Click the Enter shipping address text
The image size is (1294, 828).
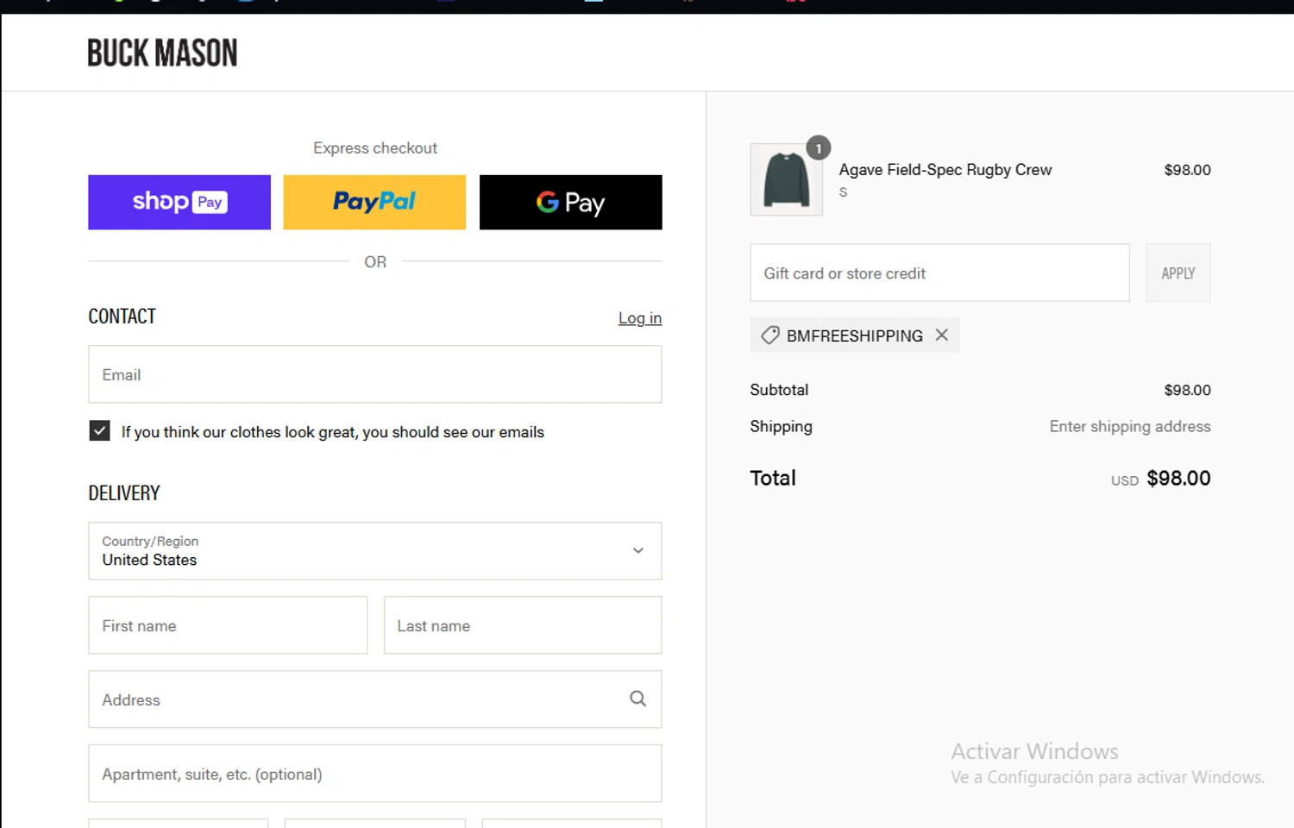1130,426
